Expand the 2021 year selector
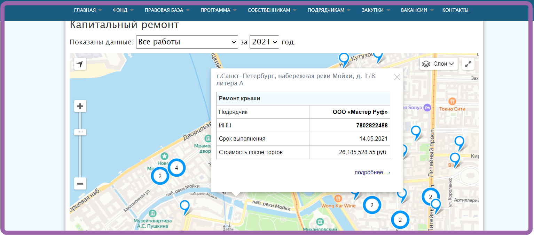 coord(264,42)
